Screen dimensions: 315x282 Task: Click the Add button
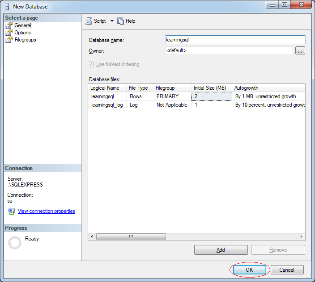221,250
